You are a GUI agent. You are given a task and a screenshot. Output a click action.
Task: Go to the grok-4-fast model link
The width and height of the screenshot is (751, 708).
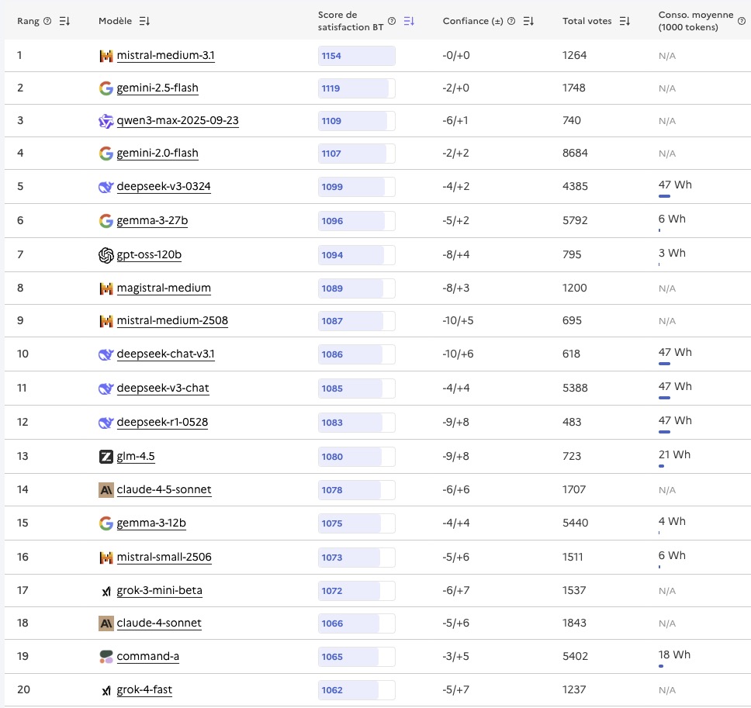(144, 690)
